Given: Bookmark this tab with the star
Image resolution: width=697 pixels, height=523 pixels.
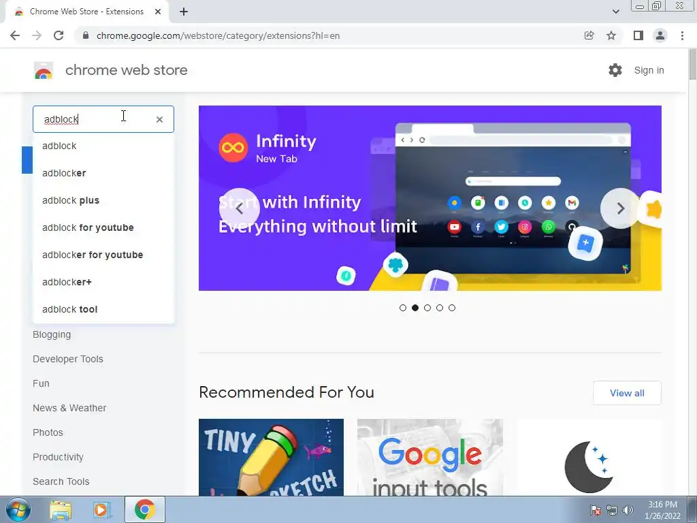Looking at the screenshot, I should pyautogui.click(x=611, y=35).
